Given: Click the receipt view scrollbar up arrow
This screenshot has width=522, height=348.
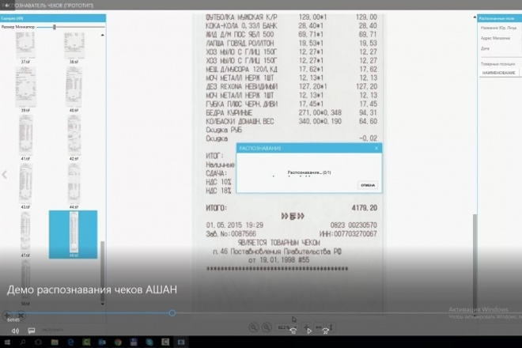Looking at the screenshot, I should coord(475,17).
